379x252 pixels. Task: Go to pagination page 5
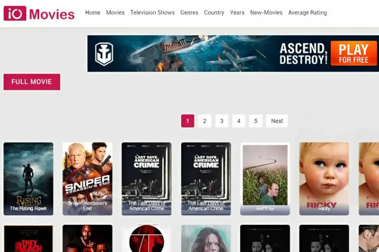coord(256,121)
